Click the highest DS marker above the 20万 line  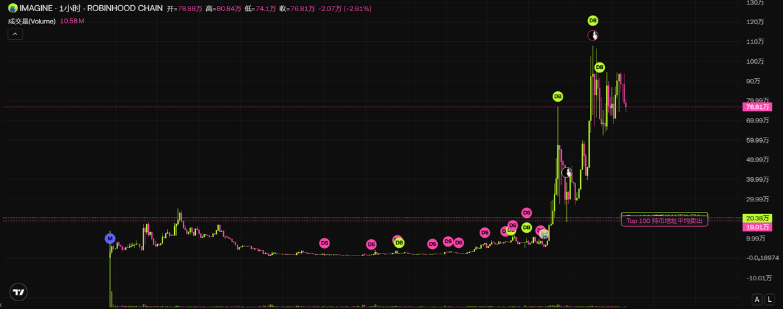tap(527, 213)
